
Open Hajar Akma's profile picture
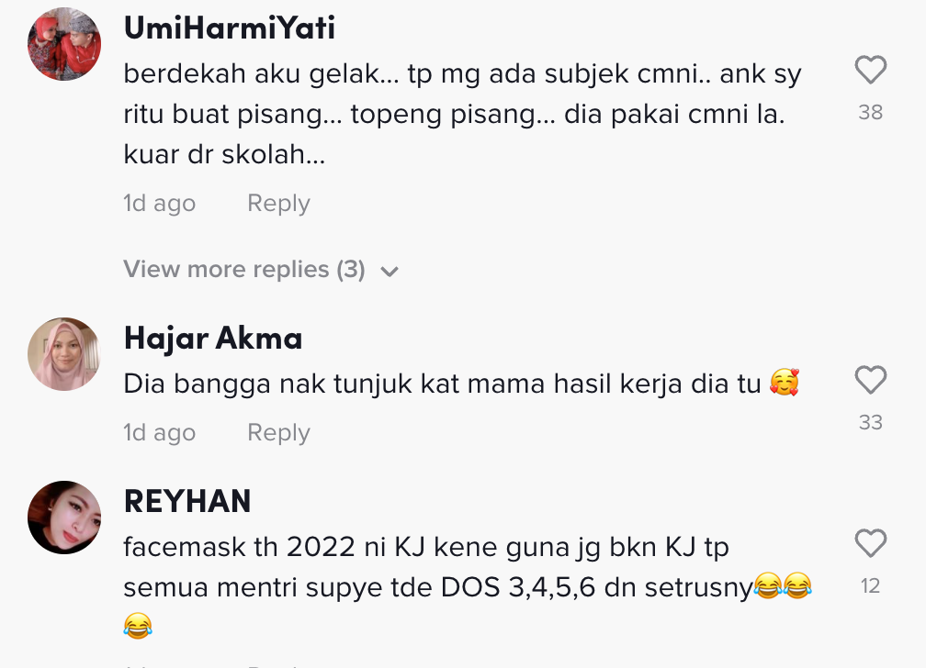tap(64, 354)
